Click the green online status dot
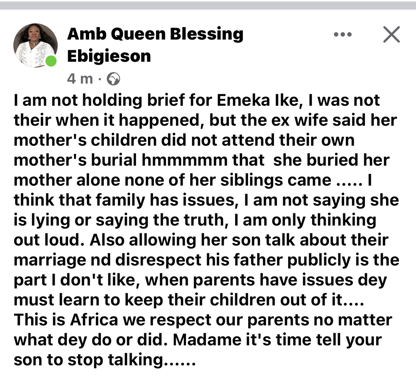 tap(51, 61)
